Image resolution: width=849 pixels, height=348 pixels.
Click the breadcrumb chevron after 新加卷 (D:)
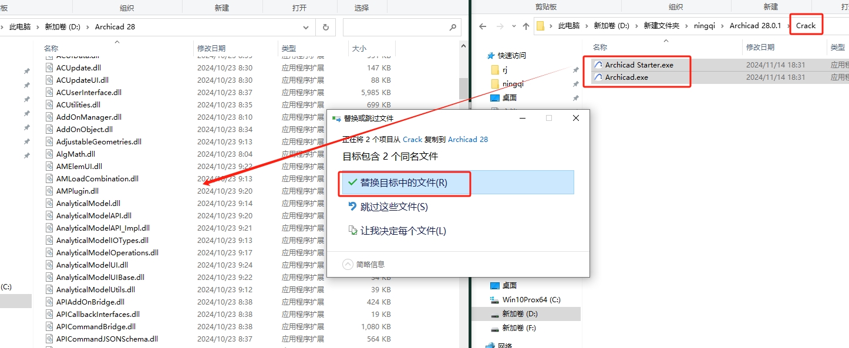click(x=88, y=26)
